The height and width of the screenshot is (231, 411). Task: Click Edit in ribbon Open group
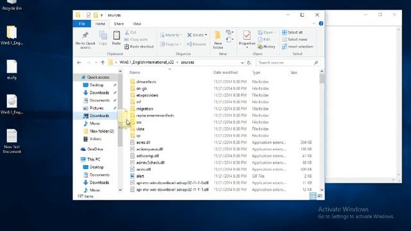264,40
